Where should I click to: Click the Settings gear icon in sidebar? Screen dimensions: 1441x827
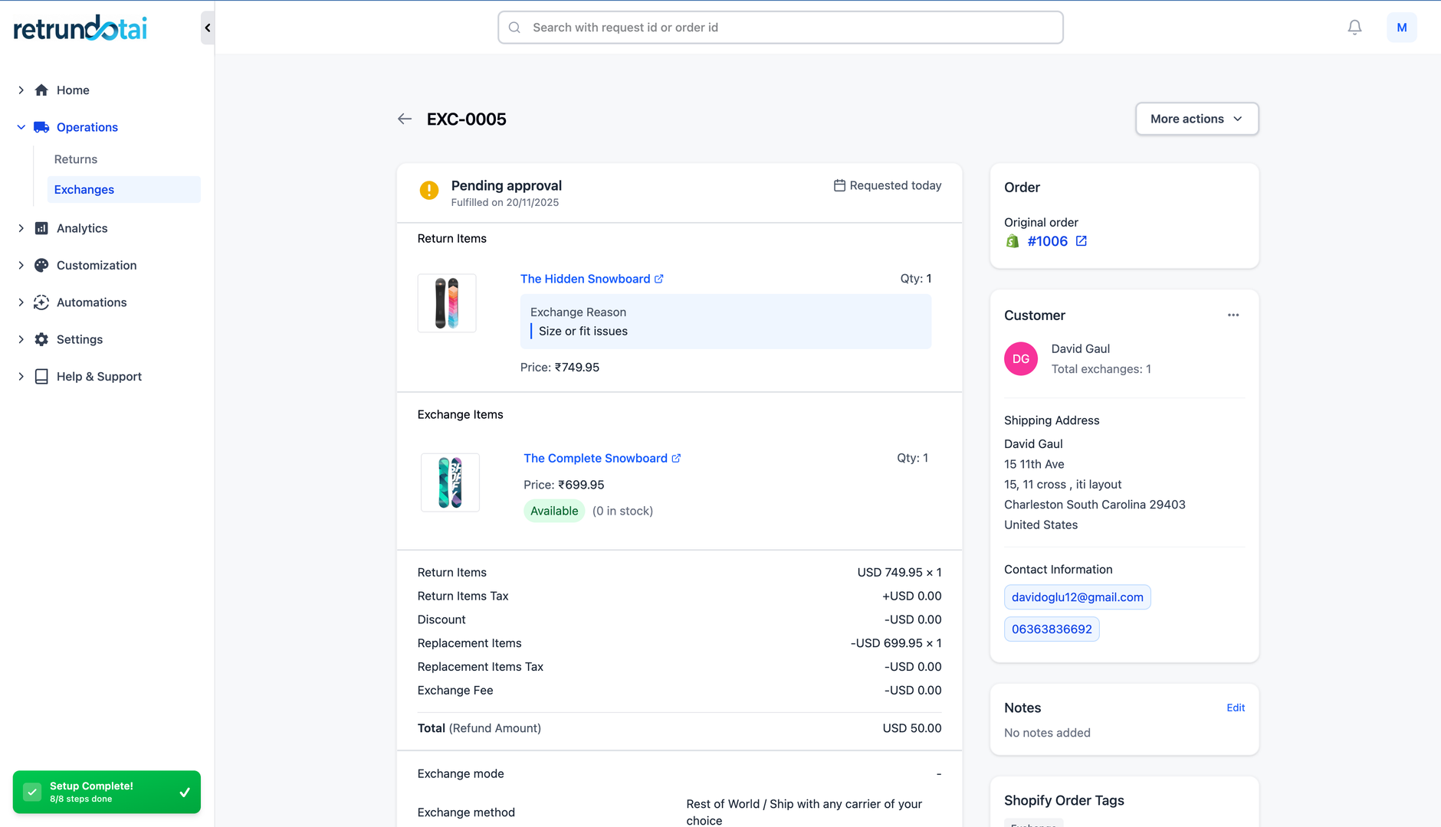coord(41,339)
